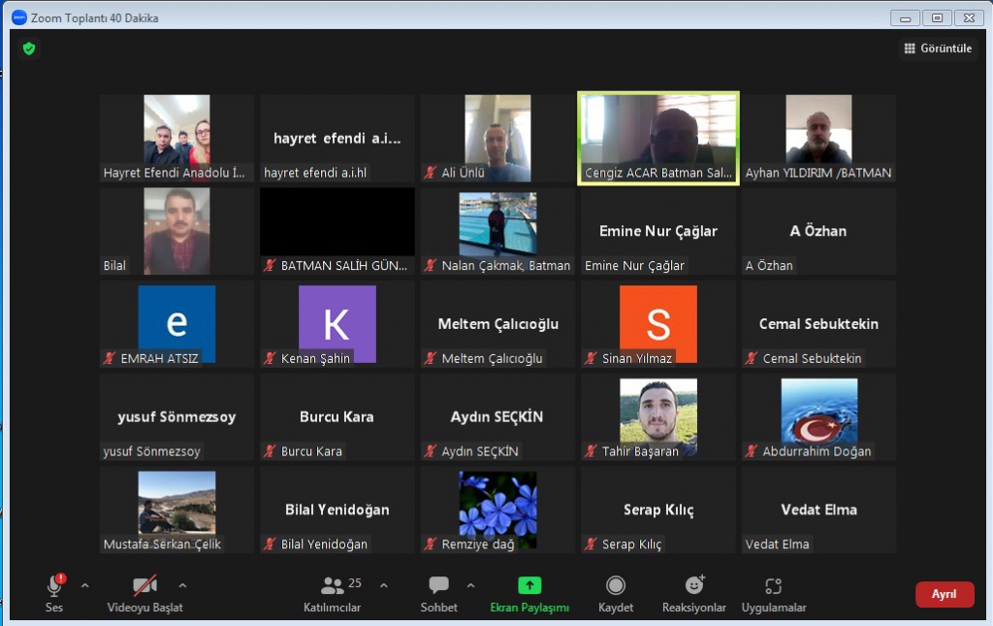The width and height of the screenshot is (993, 626).
Task: Click the Zoom logo in title bar
Action: (x=18, y=17)
